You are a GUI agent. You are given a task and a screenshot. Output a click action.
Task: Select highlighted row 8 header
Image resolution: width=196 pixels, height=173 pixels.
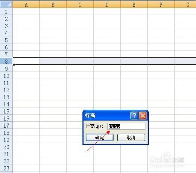[x=6, y=61]
